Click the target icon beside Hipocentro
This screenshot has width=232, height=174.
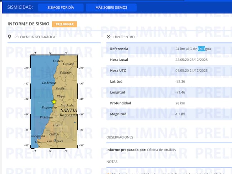coord(109,37)
